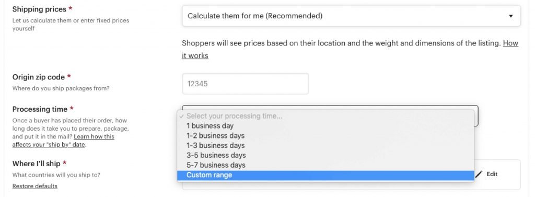Click the 'Shipping prices' field label

click(39, 9)
